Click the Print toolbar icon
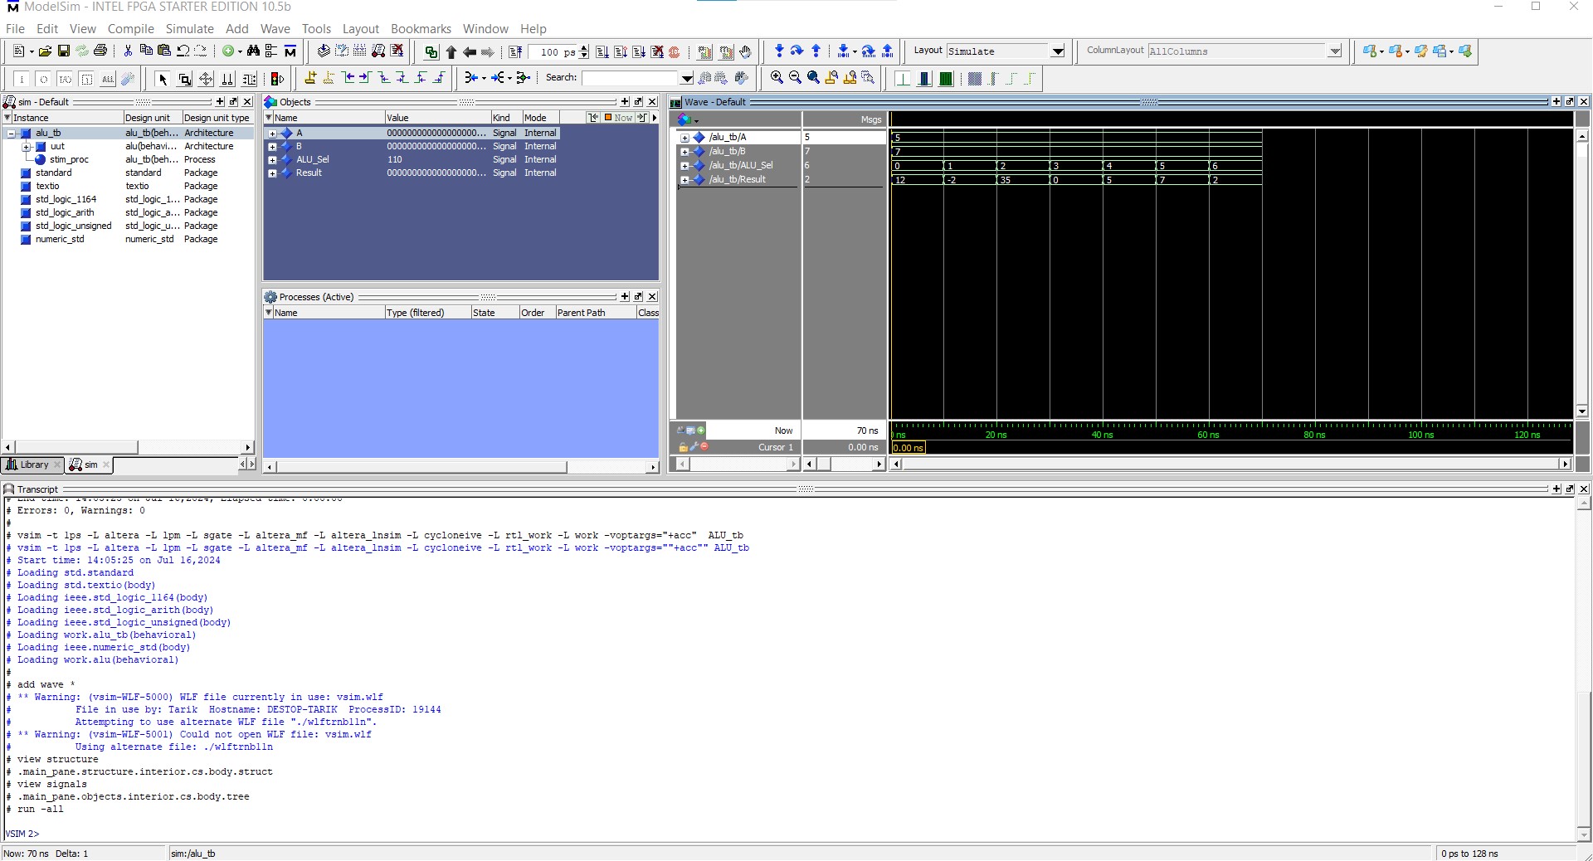The image size is (1593, 861). pos(100,51)
